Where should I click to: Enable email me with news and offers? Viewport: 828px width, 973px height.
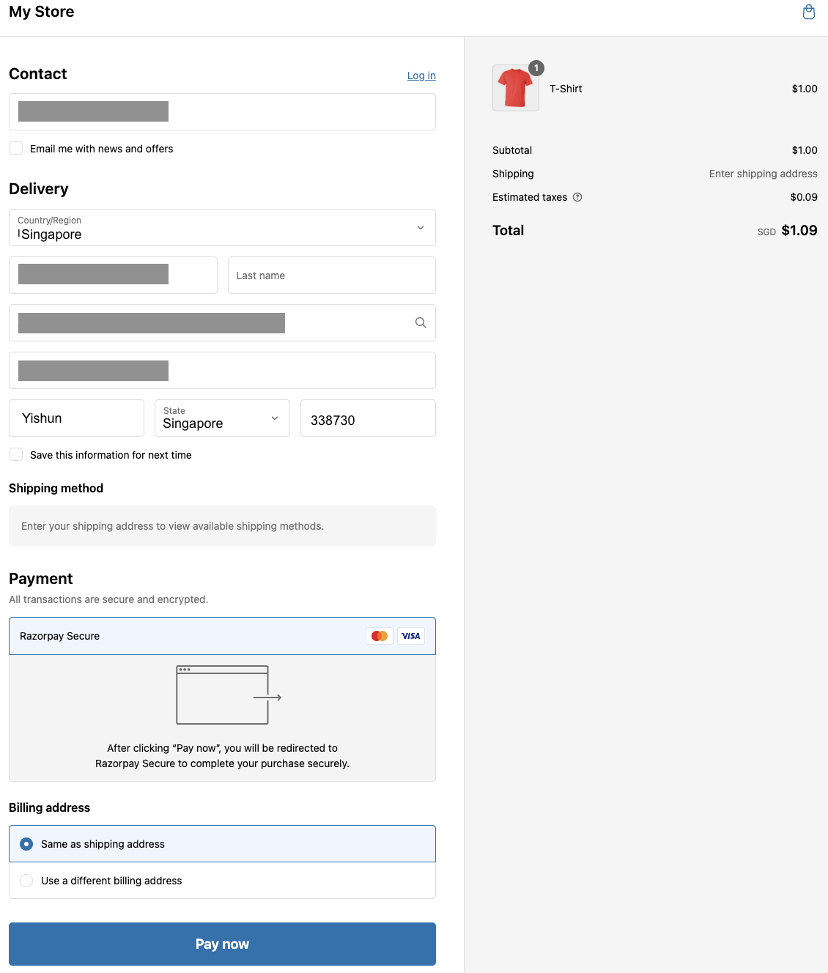tap(16, 148)
